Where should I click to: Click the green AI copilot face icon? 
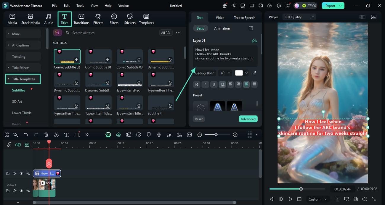coord(108,135)
